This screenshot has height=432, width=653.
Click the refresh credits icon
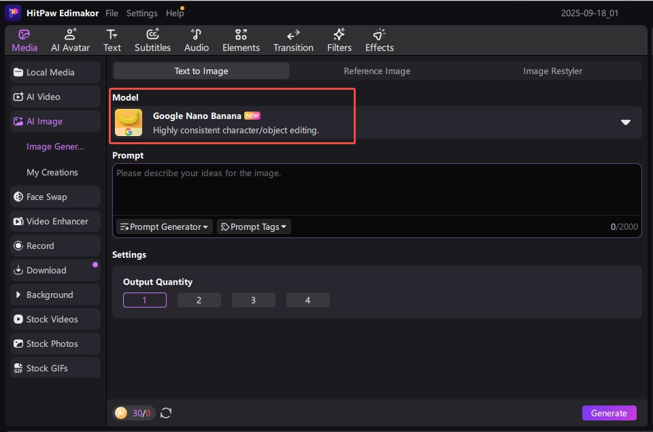tap(166, 413)
